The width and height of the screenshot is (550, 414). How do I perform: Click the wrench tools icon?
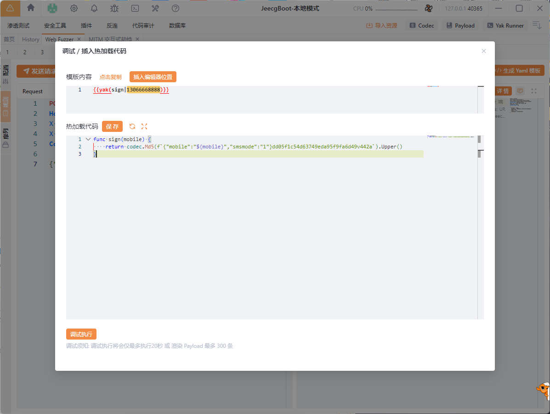pyautogui.click(x=155, y=8)
